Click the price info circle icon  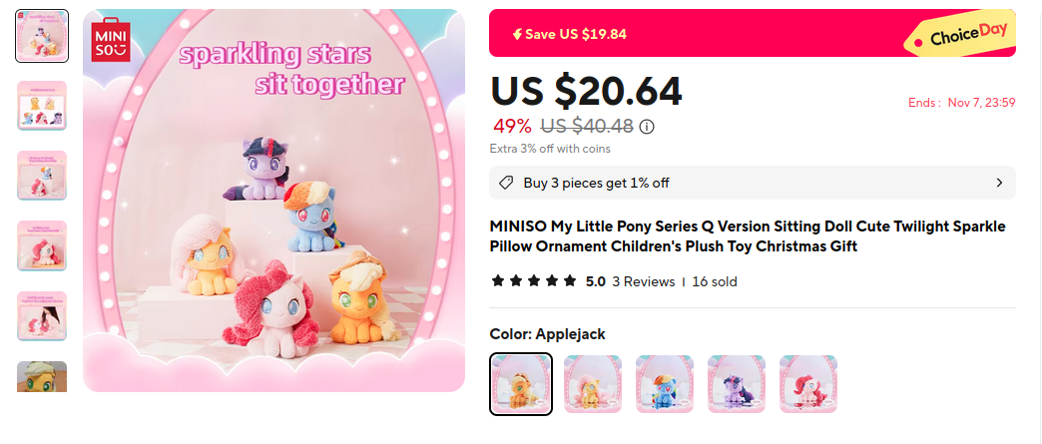tap(648, 127)
